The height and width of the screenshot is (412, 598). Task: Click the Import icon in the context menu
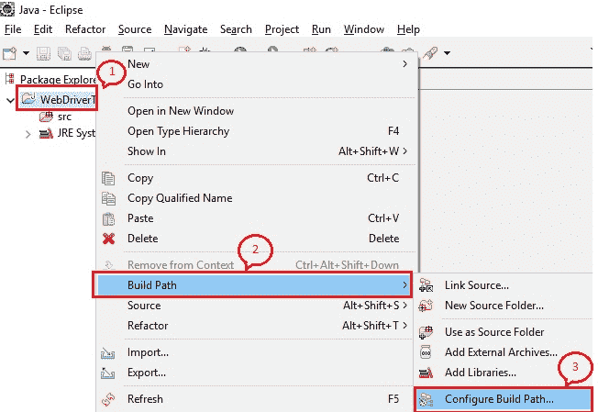(x=107, y=353)
